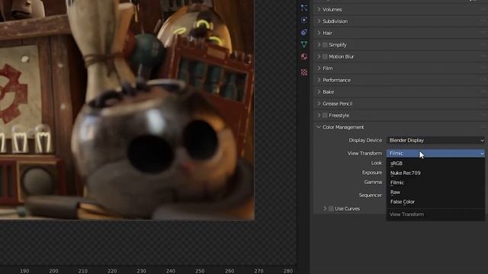Enable the Simplify checkbox
488x274 pixels.
click(325, 45)
